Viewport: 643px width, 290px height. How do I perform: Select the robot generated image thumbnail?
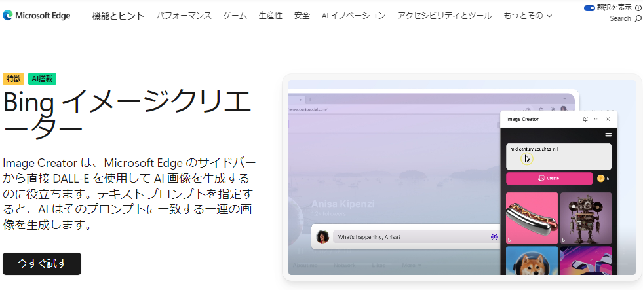coord(586,217)
